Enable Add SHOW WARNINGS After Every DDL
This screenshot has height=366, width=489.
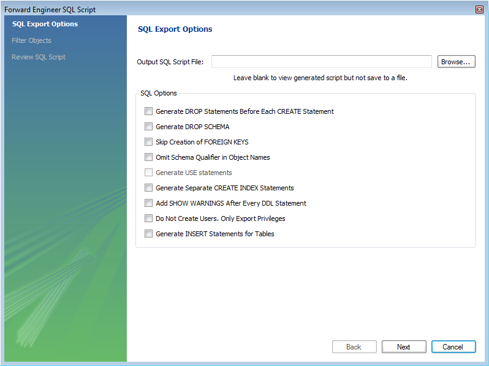tap(148, 203)
